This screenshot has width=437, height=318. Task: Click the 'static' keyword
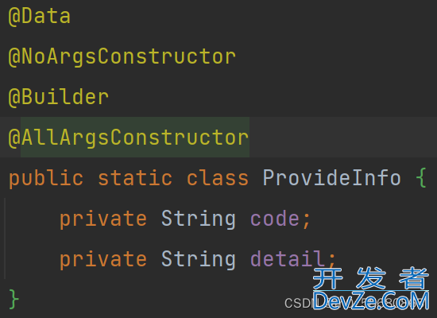click(135, 178)
